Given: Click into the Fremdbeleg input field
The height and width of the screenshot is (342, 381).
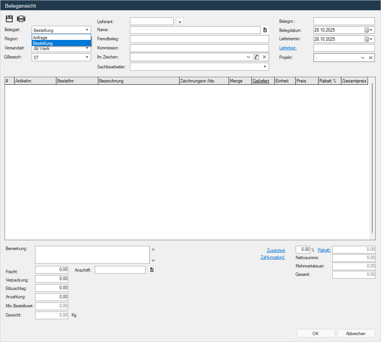Looking at the screenshot, I should click(199, 39).
